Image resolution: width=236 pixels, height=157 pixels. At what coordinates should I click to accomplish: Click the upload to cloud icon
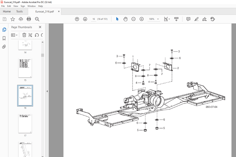pos(21,19)
